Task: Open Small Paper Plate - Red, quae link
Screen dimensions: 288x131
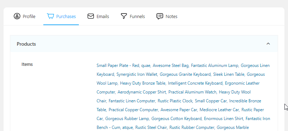Action: pos(124,65)
